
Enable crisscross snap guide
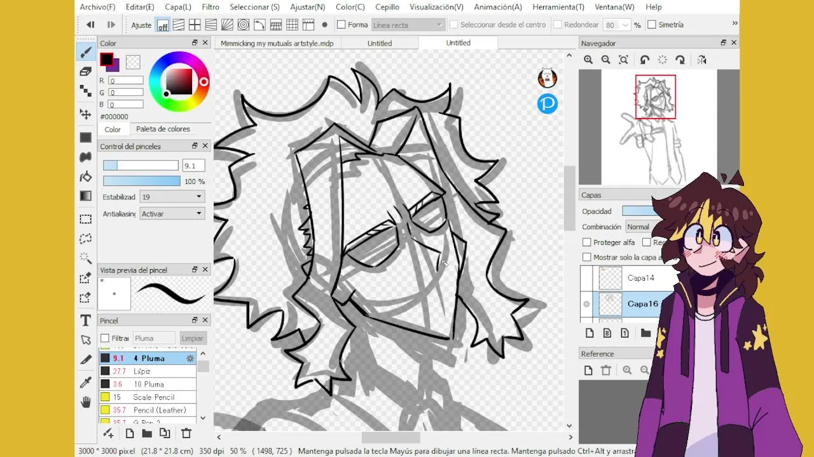point(195,25)
